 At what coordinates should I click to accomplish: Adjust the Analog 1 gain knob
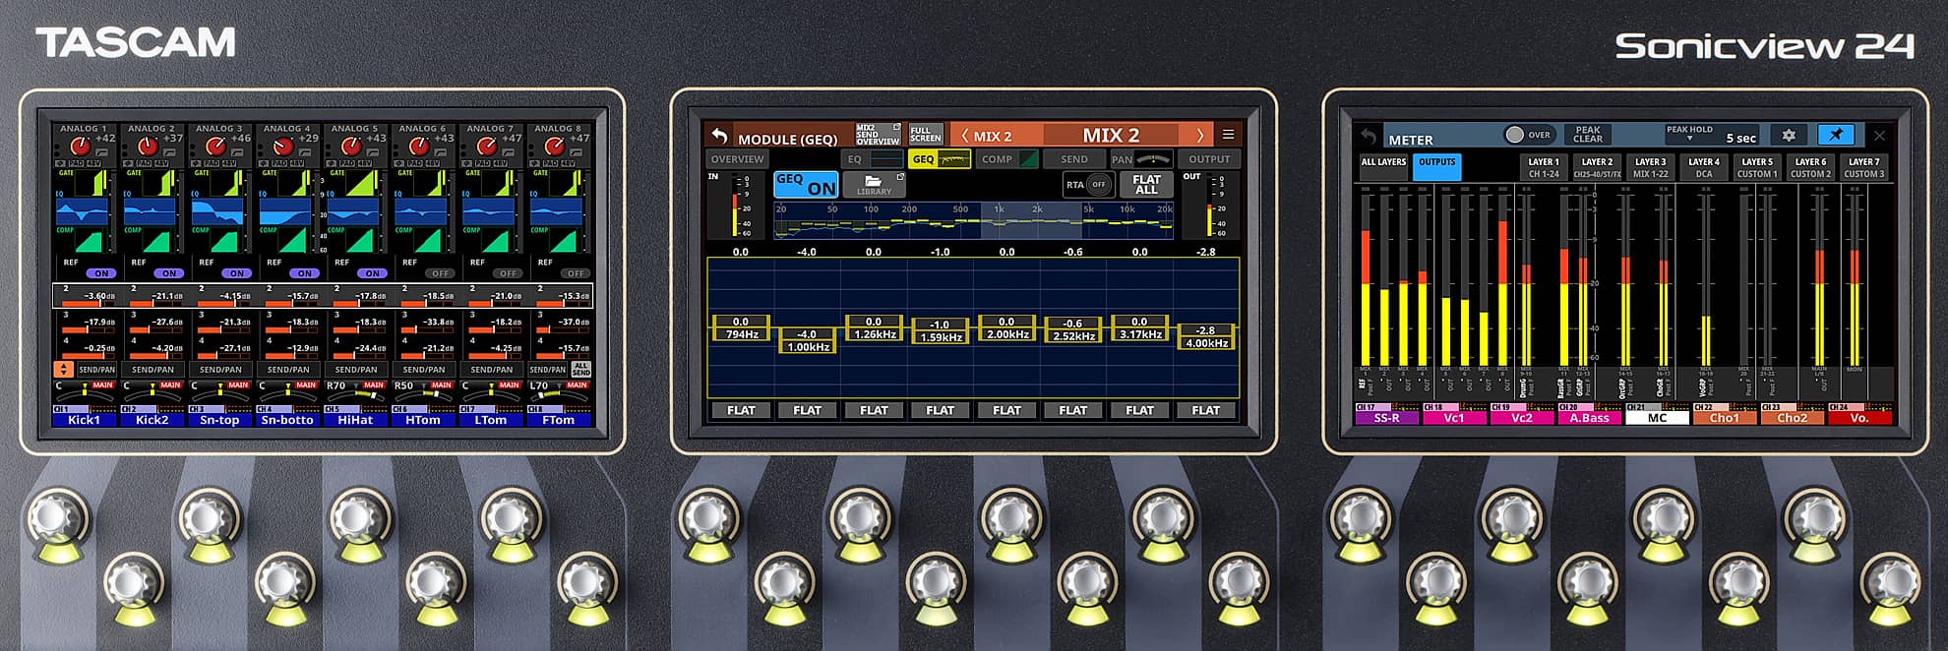79,147
